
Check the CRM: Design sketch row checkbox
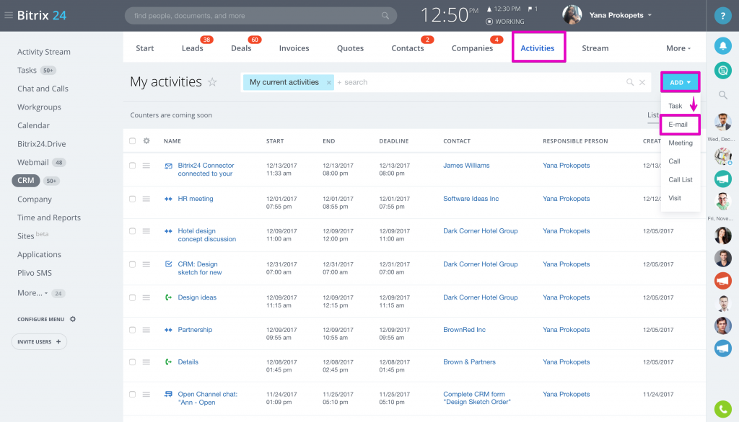coord(133,264)
